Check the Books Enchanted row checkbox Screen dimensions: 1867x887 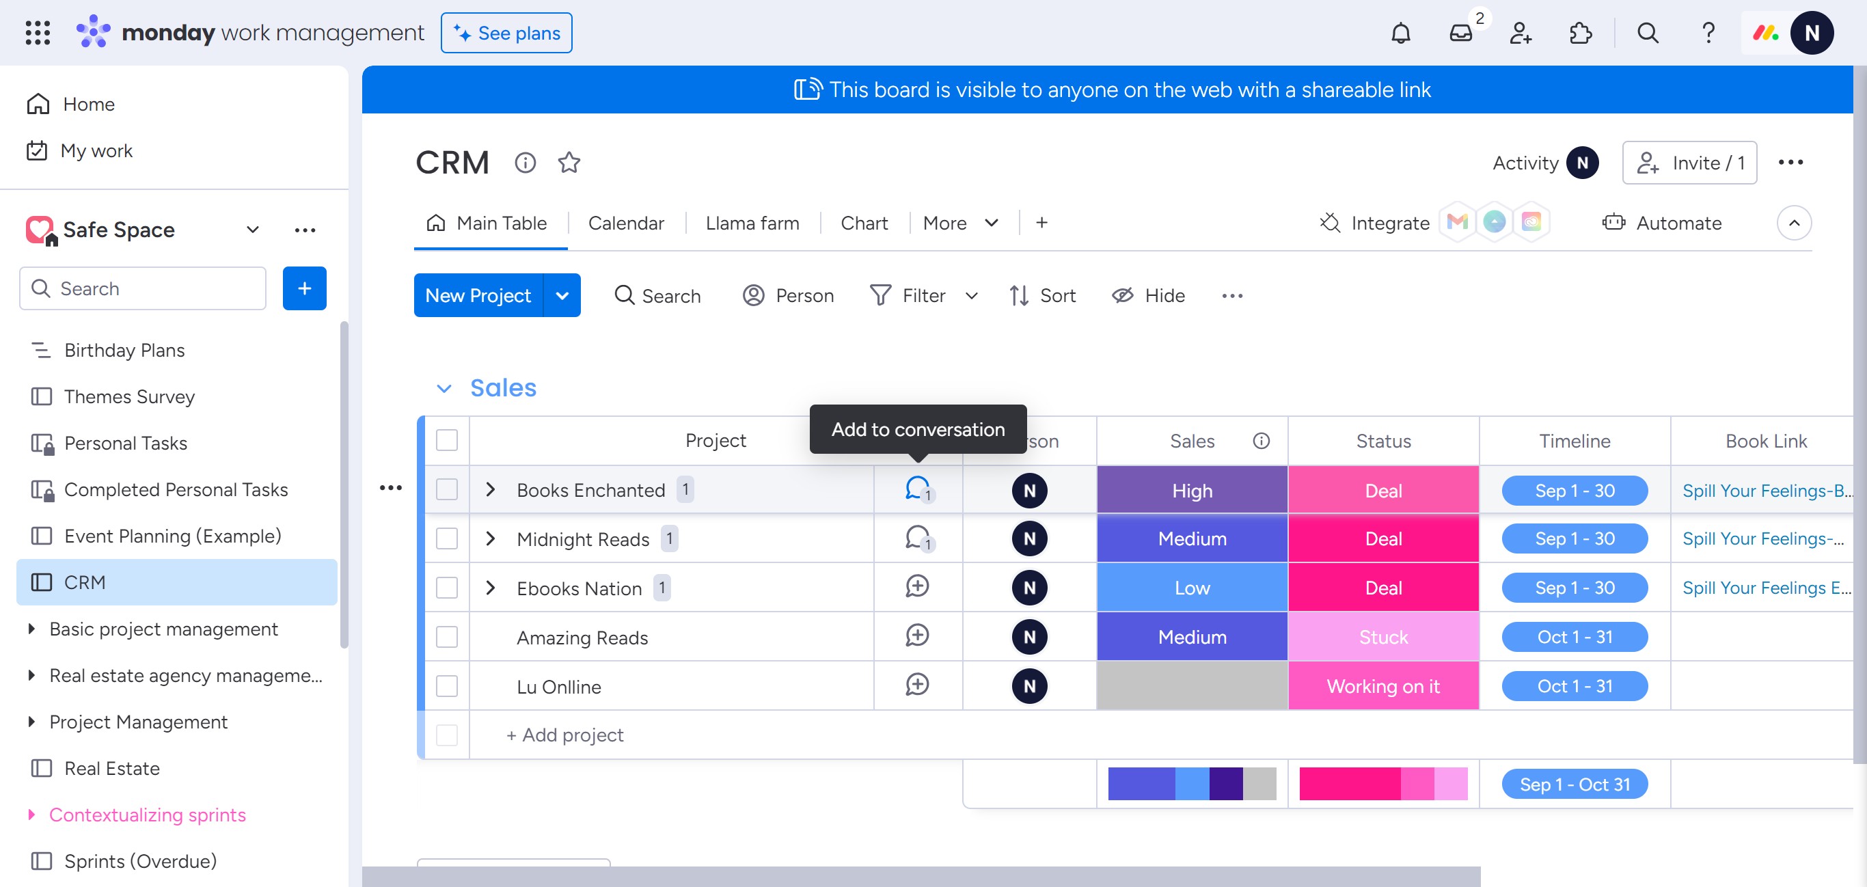tap(446, 490)
